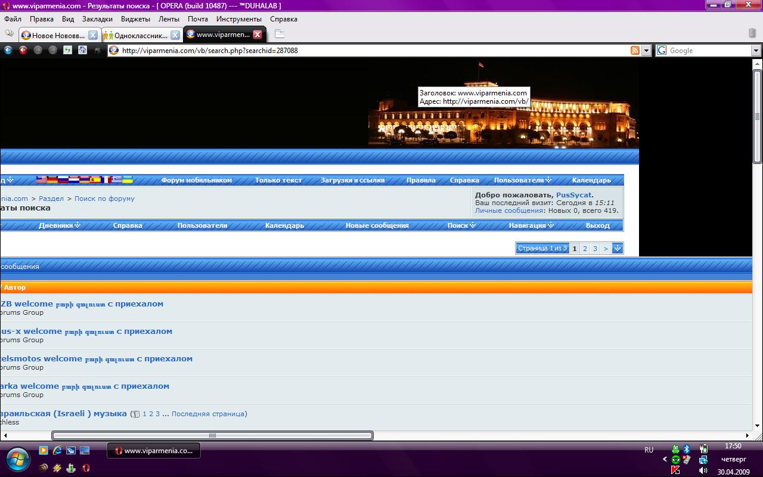Click the Новые сообщения forum link
This screenshot has width=763, height=477.
[377, 225]
